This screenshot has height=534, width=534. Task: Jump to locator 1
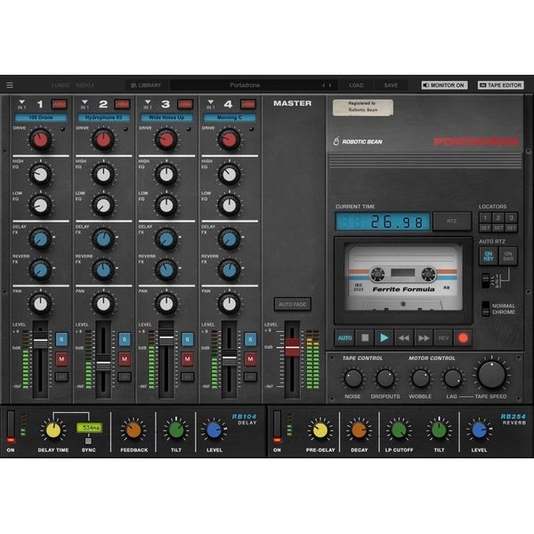pos(486,218)
